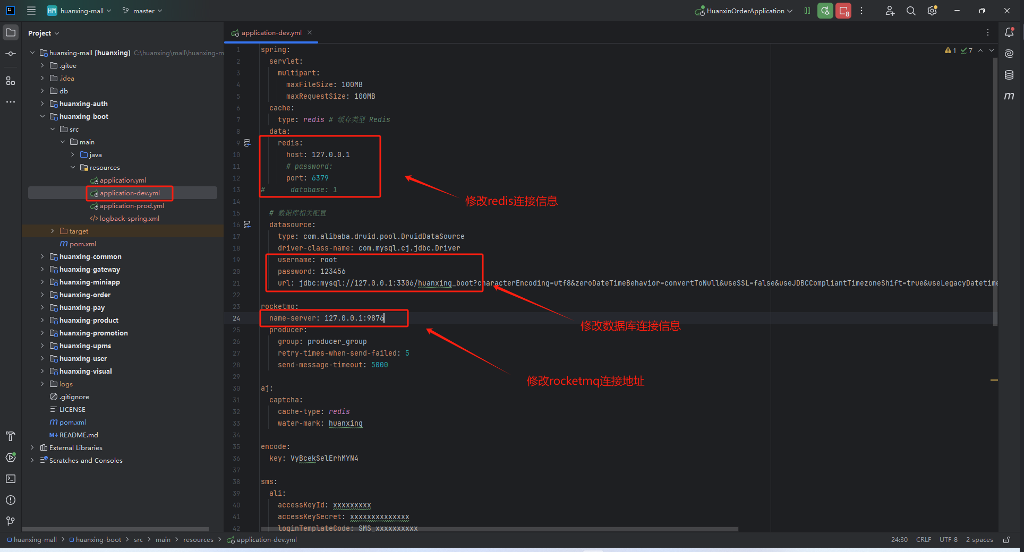Expand the huanxing-auth module
1024x552 pixels.
click(x=42, y=104)
